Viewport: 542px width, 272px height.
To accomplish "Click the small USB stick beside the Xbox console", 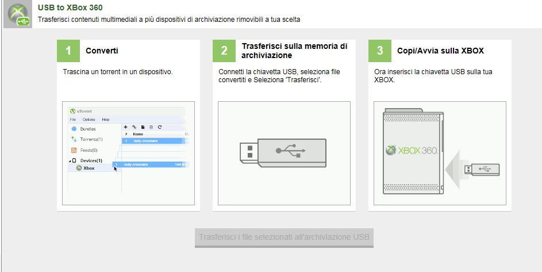I will click(482, 170).
